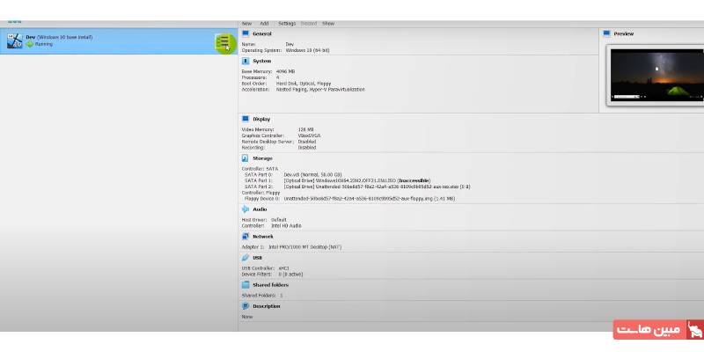
Task: Click the greyed Discard toolbar item
Action: (309, 24)
